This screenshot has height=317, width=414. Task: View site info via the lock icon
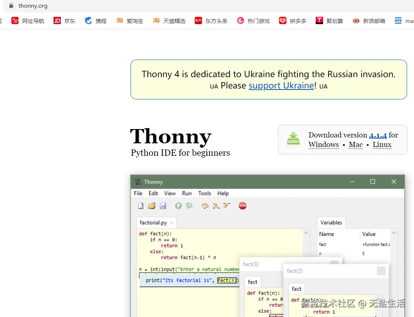(11, 6)
